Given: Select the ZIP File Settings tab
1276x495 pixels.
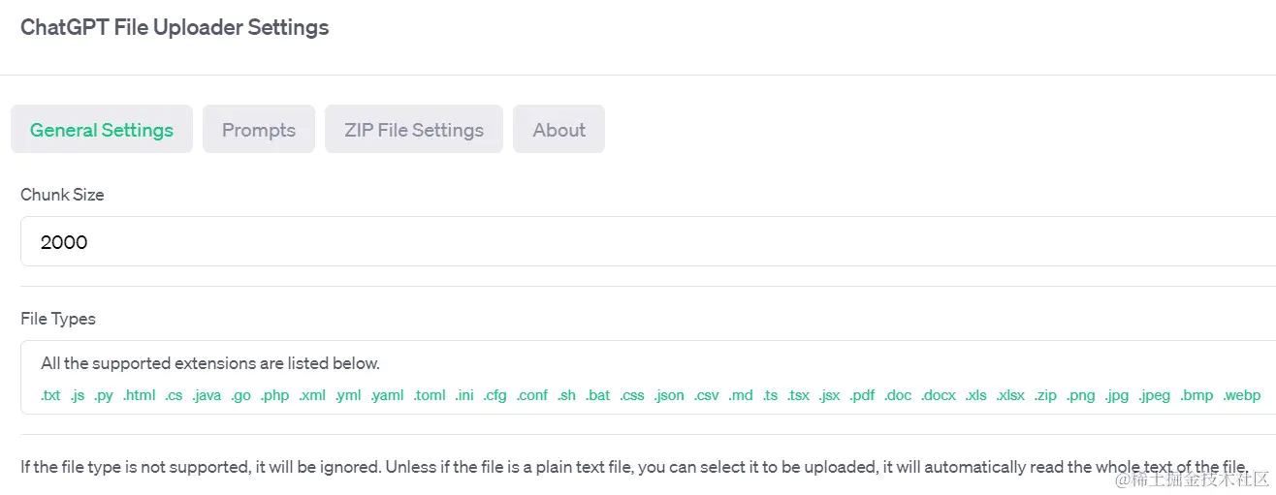Looking at the screenshot, I should 414,130.
